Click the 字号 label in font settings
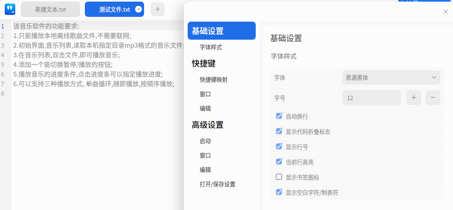453x210 pixels. tap(280, 98)
